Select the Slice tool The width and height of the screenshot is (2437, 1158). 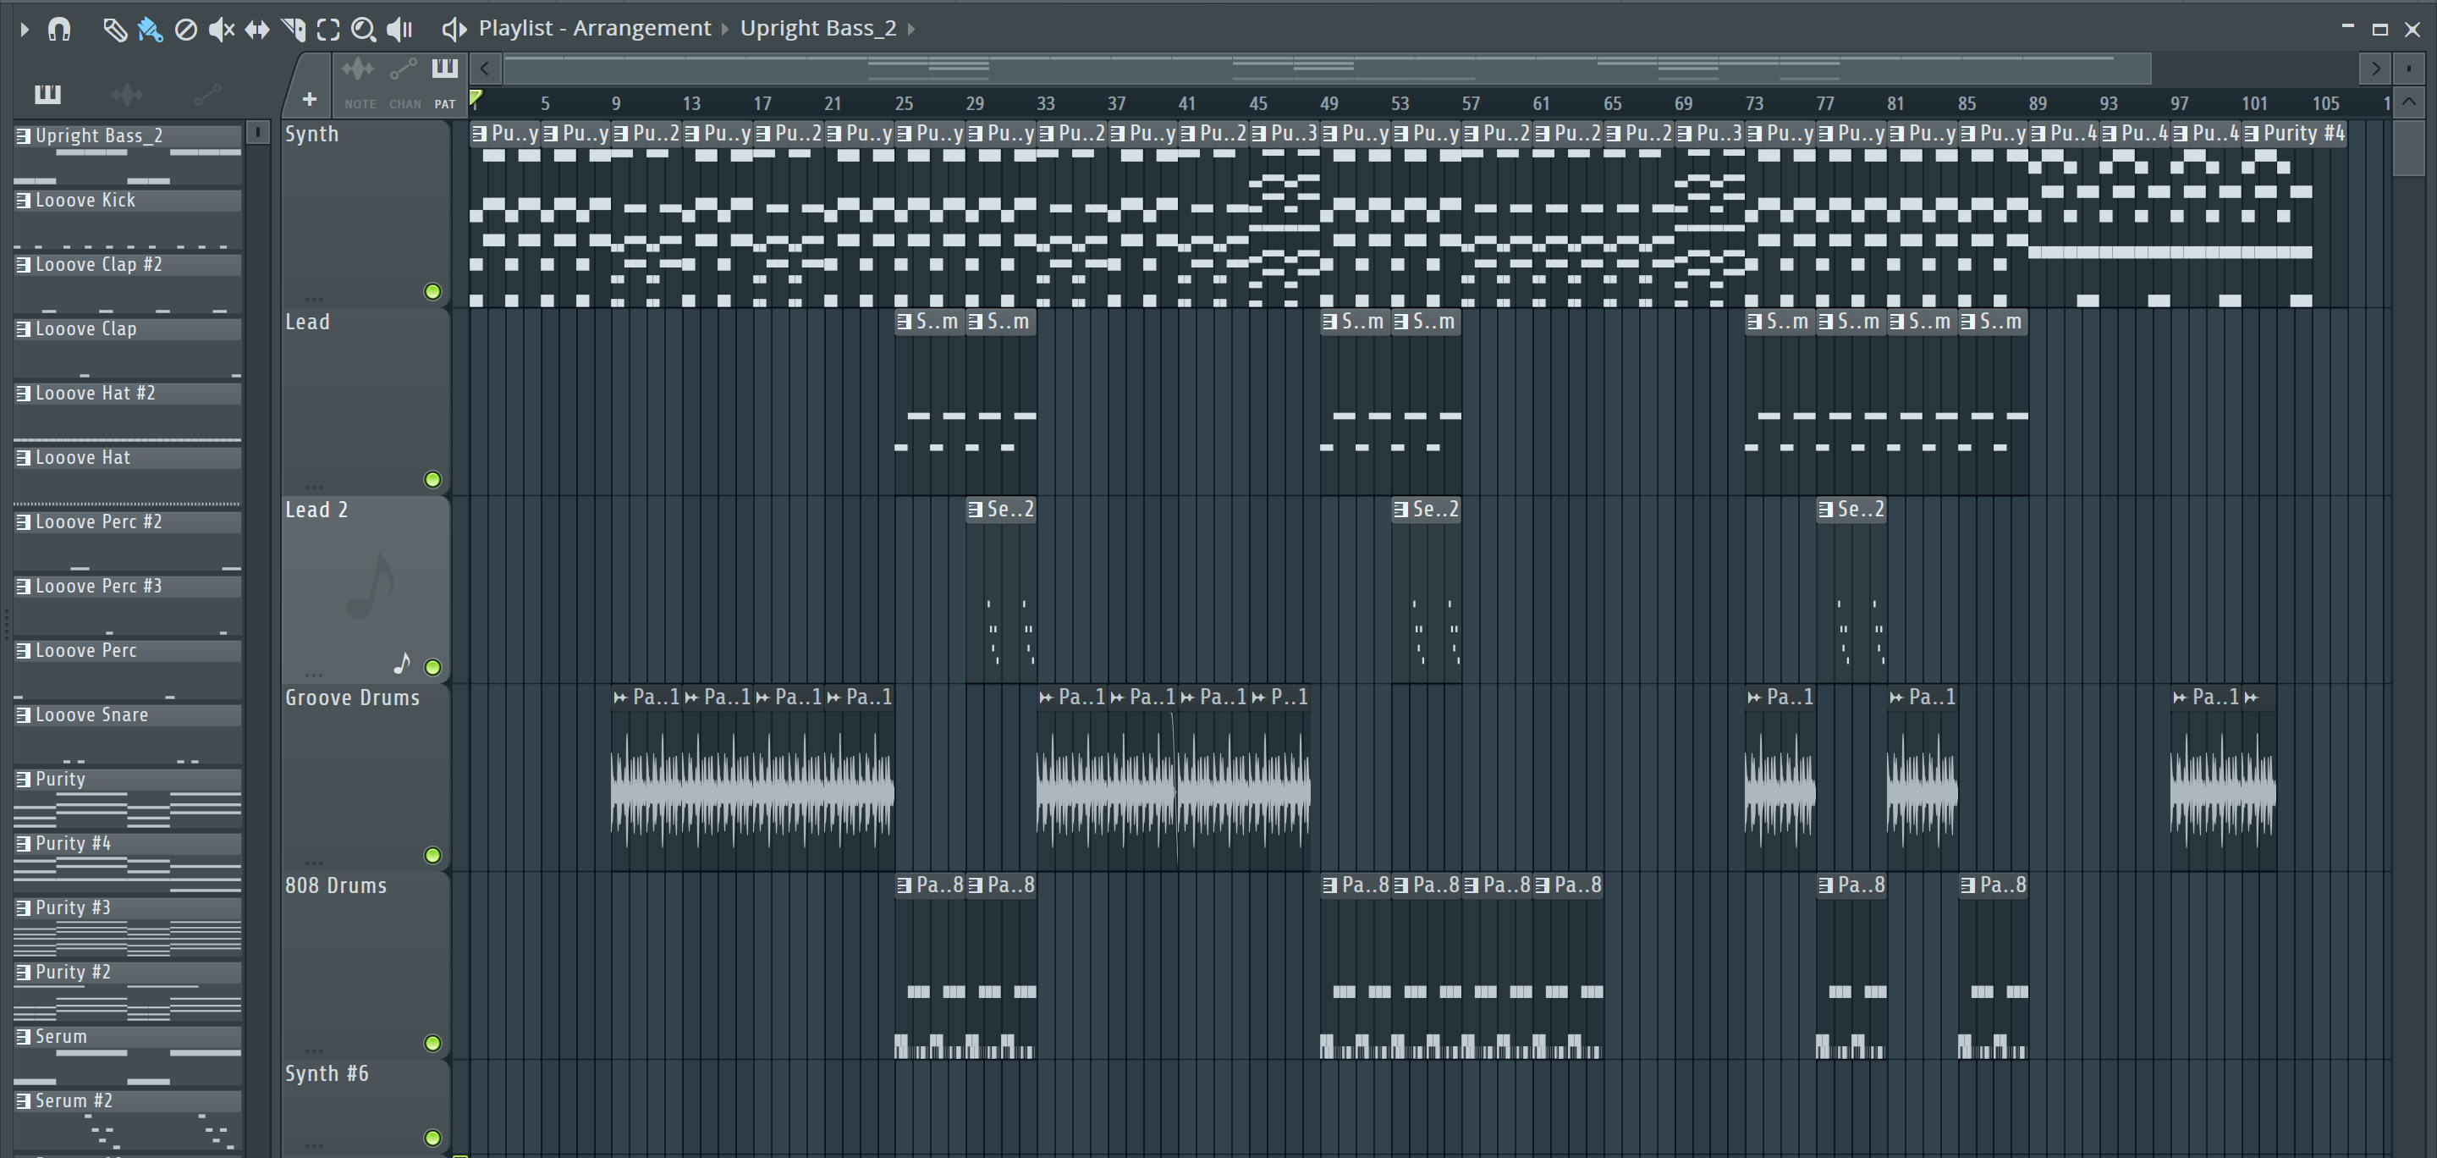294,30
